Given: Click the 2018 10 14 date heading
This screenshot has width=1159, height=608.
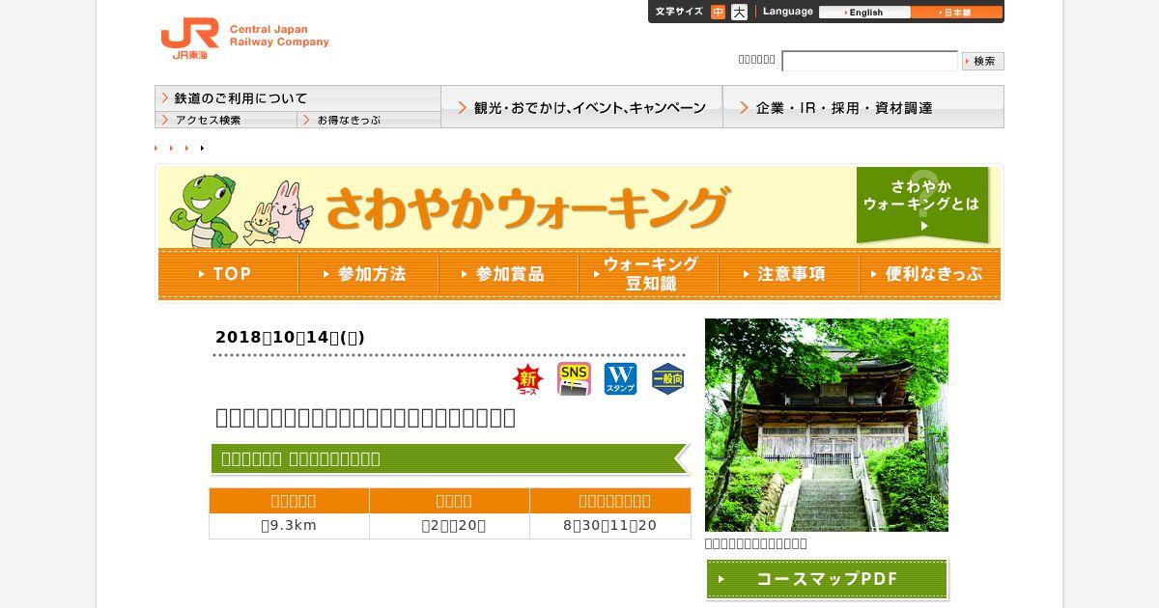Looking at the screenshot, I should tap(290, 338).
